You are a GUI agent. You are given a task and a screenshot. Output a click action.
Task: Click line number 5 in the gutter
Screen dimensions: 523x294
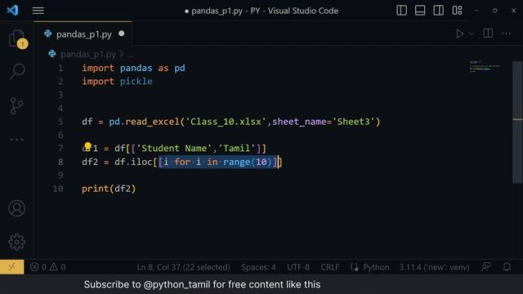click(60, 122)
